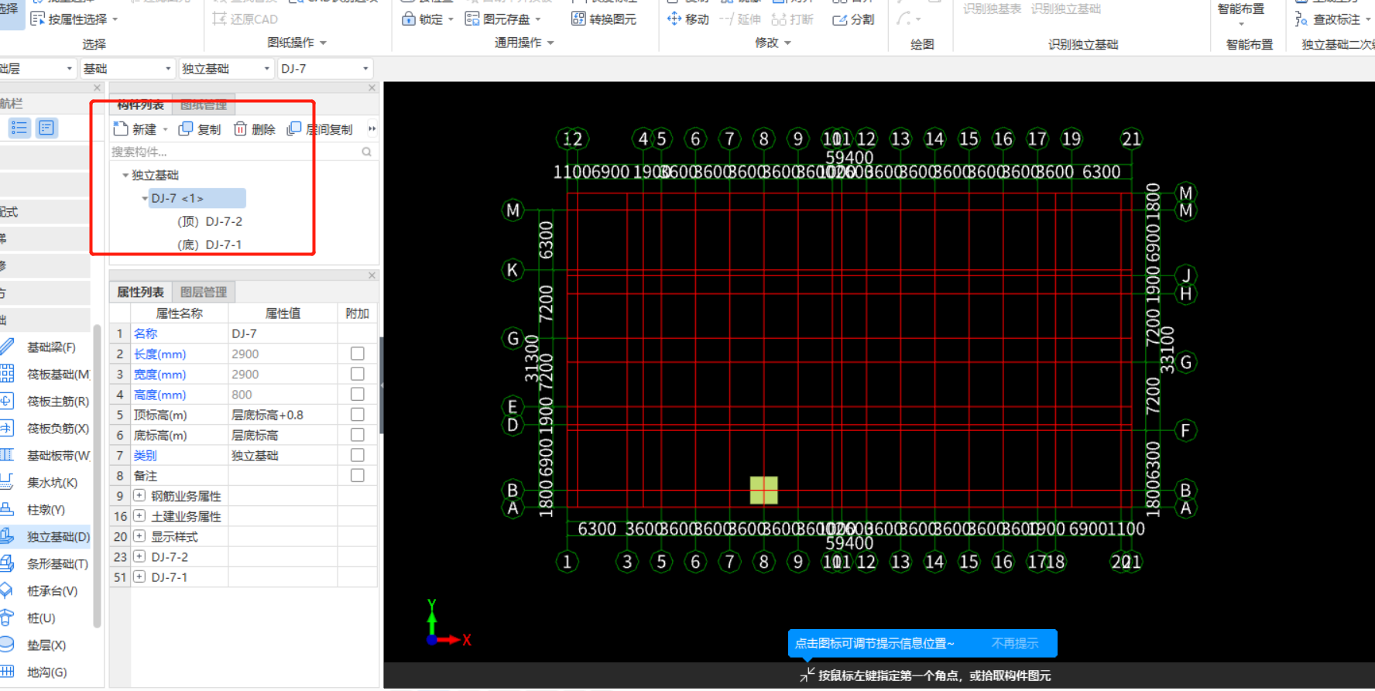
Task: Click the 删除 delete component button
Action: [255, 129]
